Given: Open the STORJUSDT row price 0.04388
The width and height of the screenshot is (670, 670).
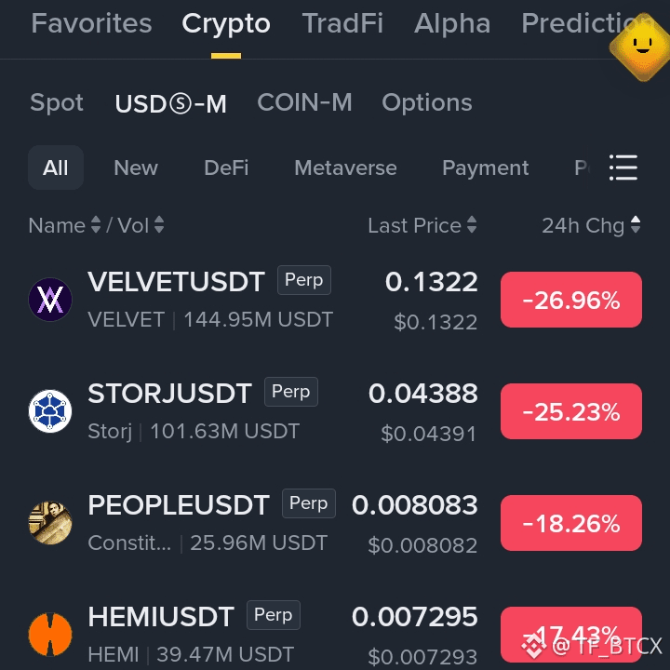Looking at the screenshot, I should tap(423, 393).
